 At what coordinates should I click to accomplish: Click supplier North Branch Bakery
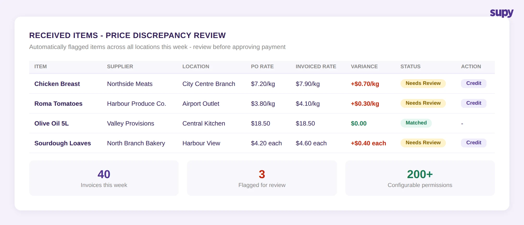click(x=136, y=143)
